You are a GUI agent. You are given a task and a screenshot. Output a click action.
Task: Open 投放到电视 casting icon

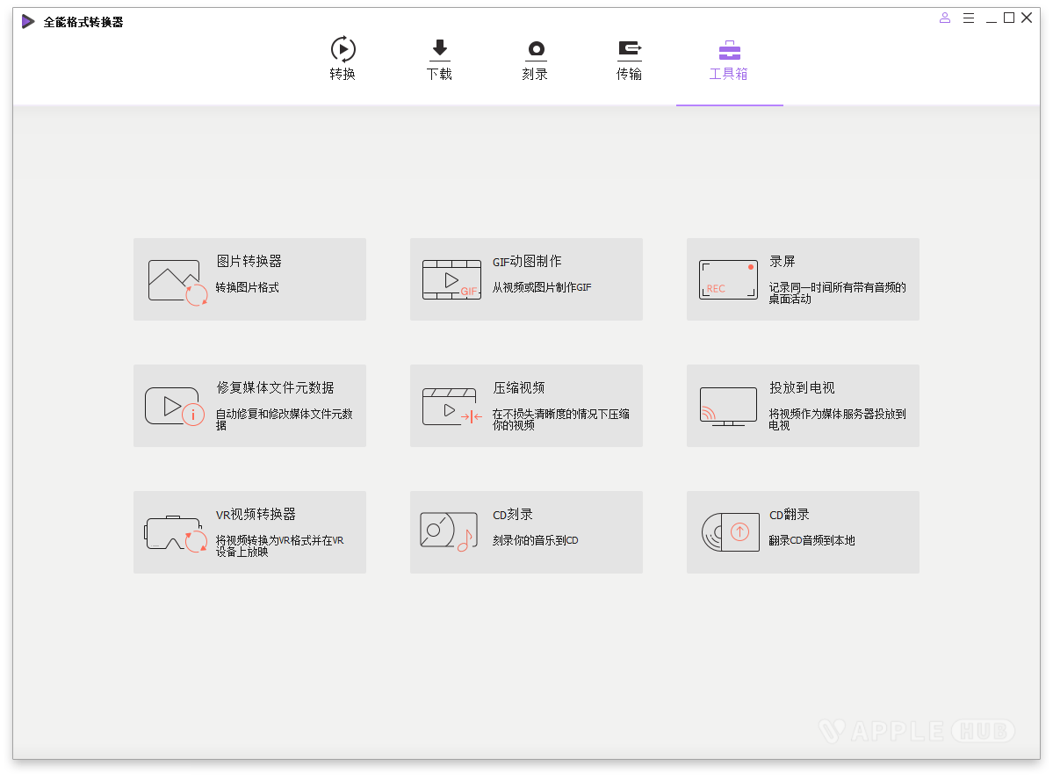(x=727, y=405)
